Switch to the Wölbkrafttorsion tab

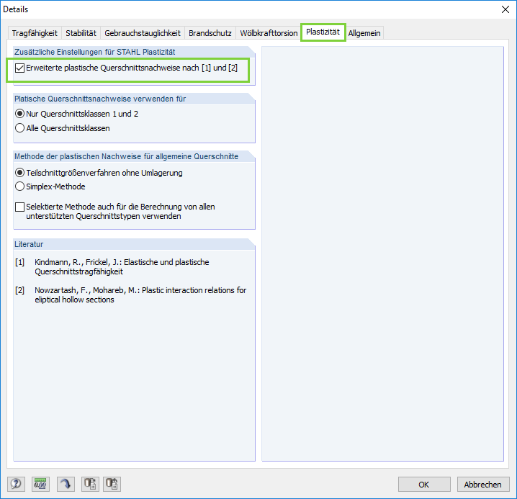[269, 33]
